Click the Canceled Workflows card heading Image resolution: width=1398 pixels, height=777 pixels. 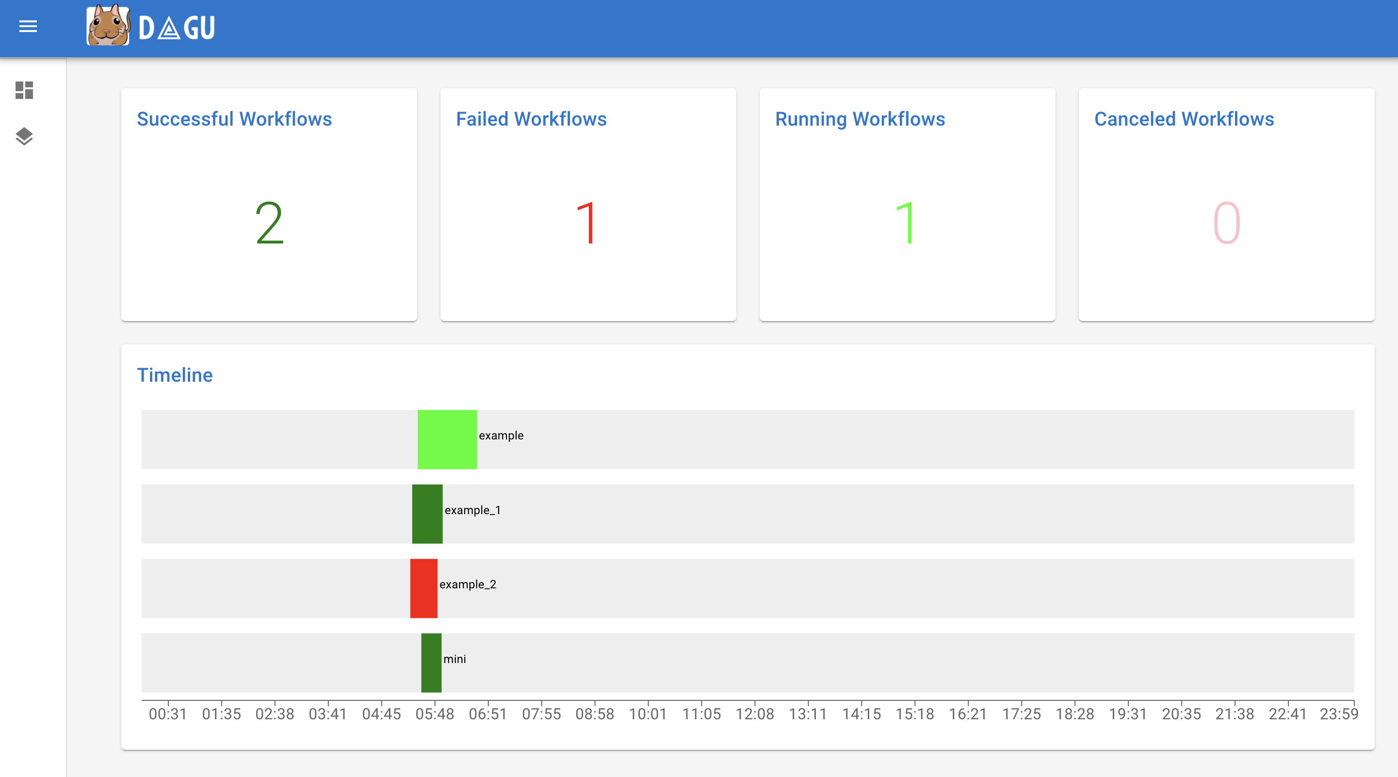(1184, 119)
